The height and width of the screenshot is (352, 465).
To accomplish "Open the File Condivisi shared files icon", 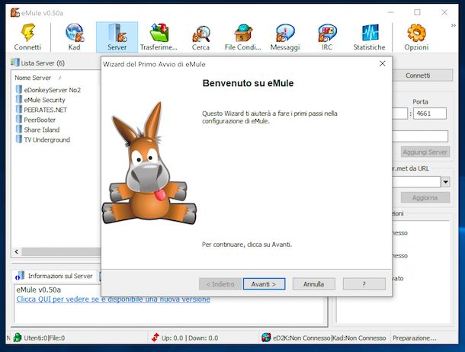I will (x=242, y=33).
